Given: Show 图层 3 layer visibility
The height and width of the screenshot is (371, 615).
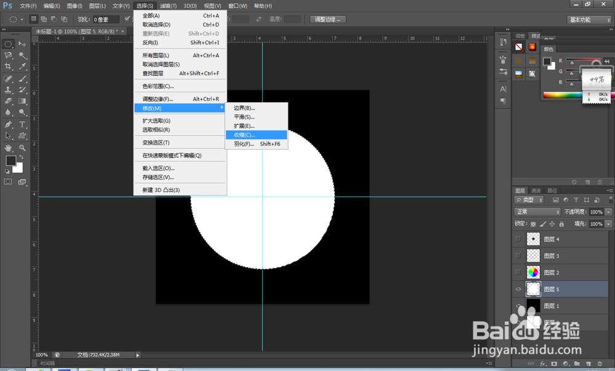Looking at the screenshot, I should point(518,256).
